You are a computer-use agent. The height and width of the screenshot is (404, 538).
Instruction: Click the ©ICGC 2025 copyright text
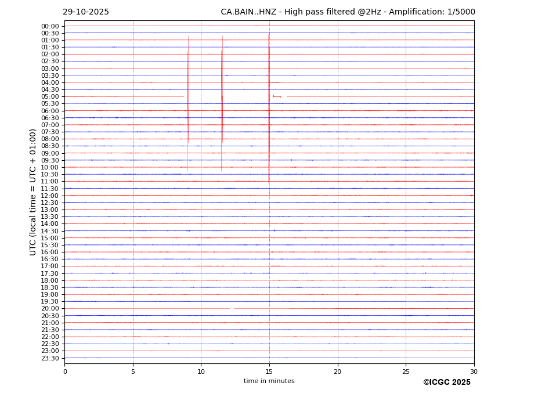[x=446, y=382]
